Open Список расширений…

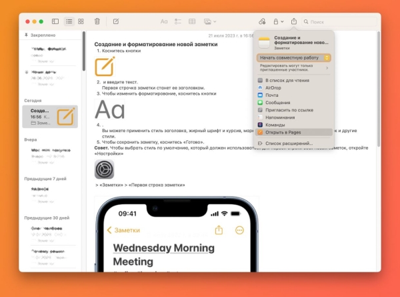tap(293, 143)
